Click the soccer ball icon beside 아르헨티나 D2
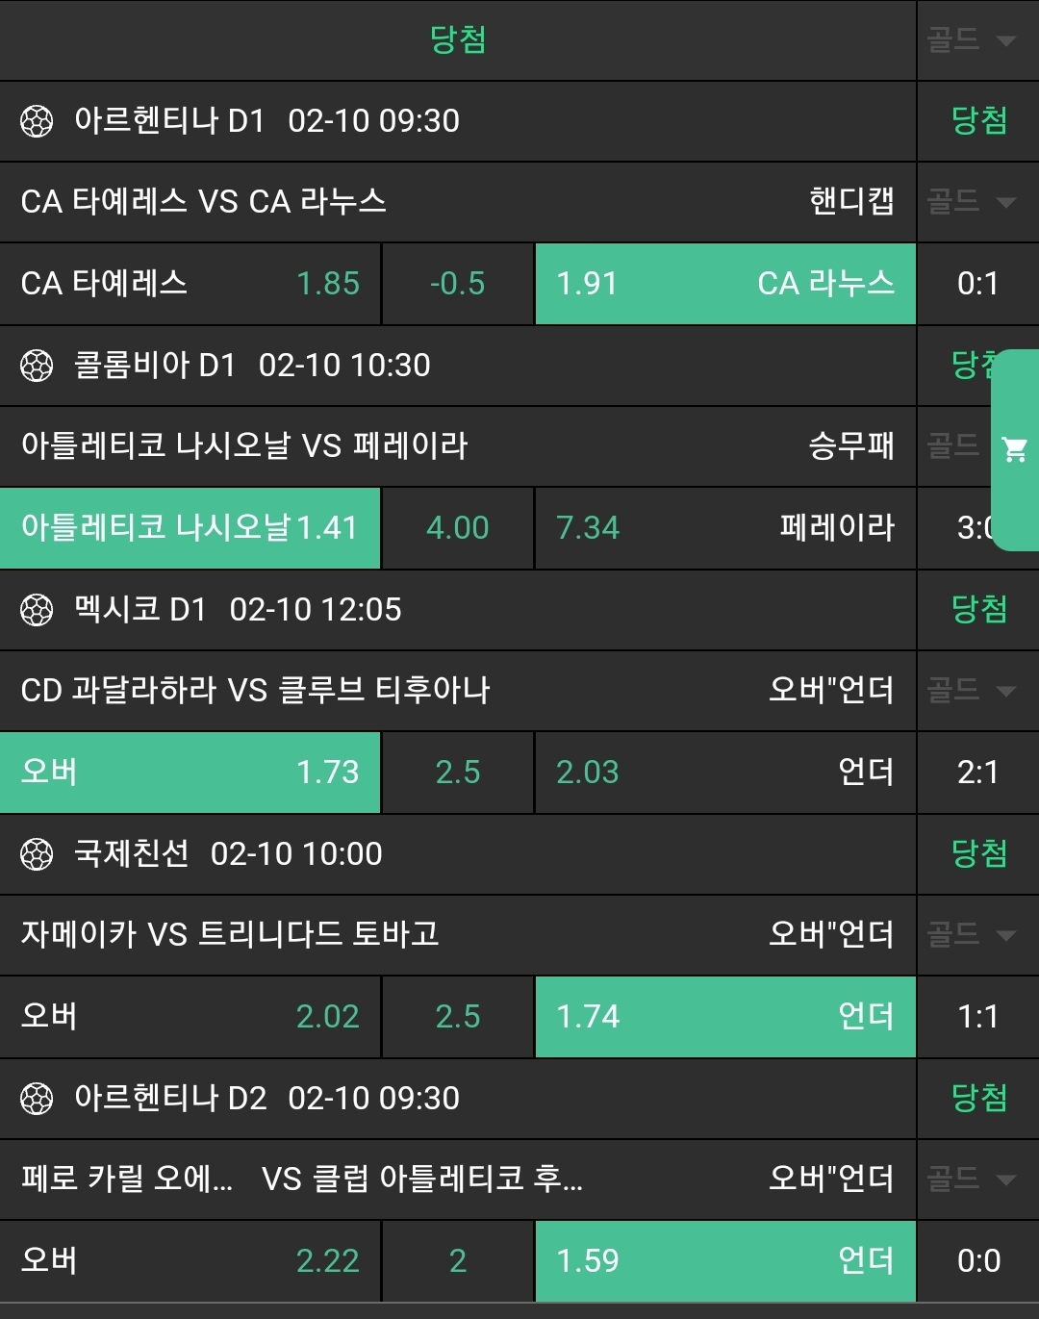The image size is (1039, 1319). 37,1099
